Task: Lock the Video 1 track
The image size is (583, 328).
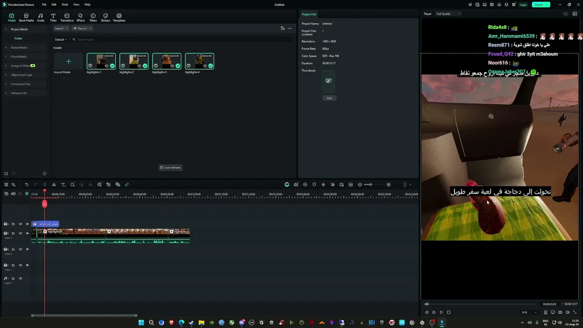Action: [13, 265]
